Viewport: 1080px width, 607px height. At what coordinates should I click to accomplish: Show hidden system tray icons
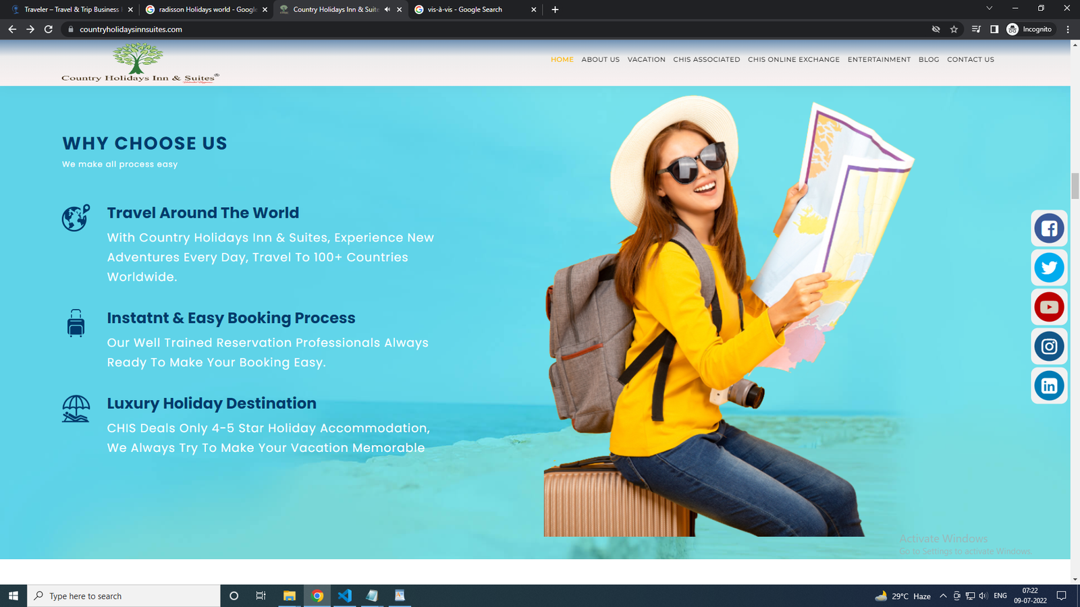coord(943,596)
